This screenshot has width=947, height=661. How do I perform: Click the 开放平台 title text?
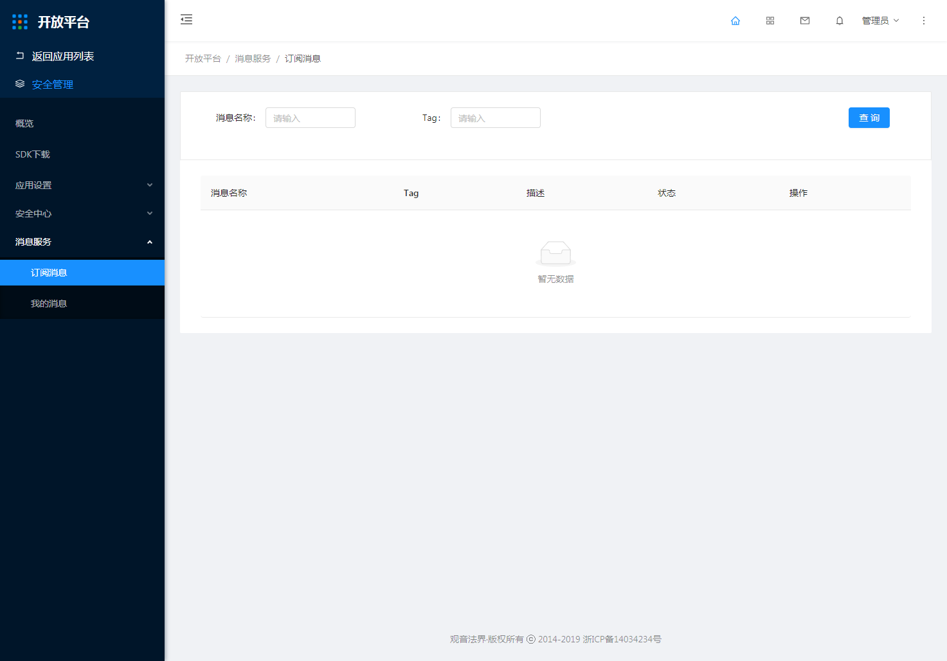pyautogui.click(x=64, y=22)
